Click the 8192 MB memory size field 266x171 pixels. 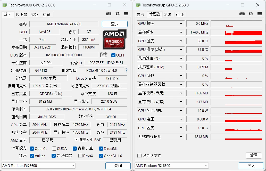(45, 101)
